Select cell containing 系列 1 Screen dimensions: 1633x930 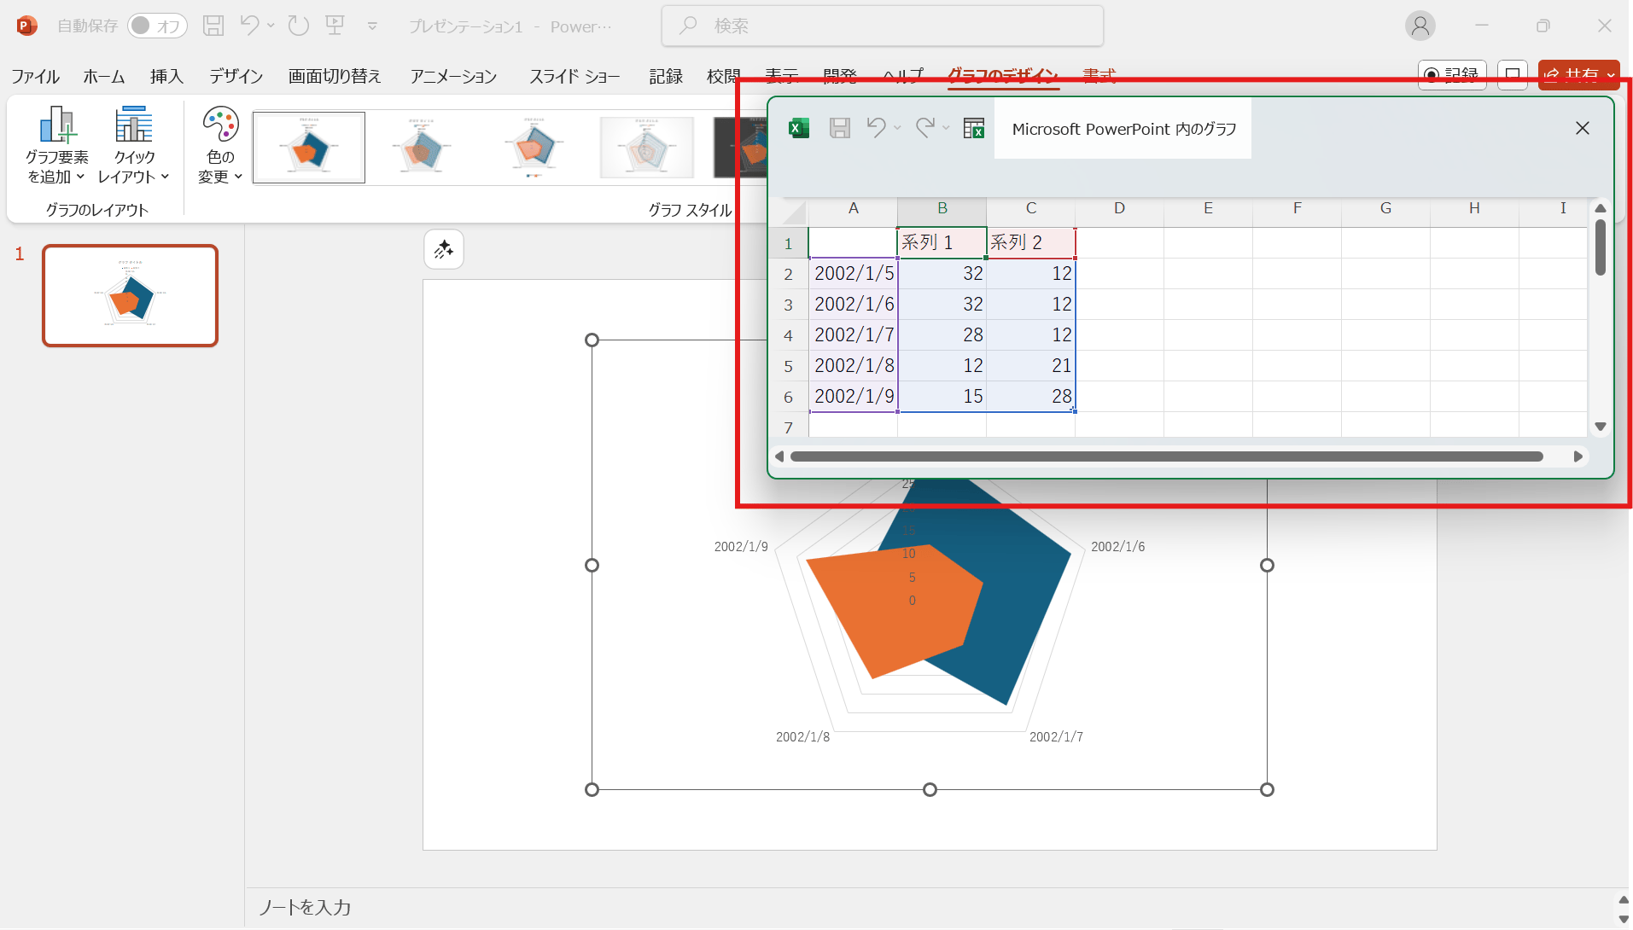(942, 242)
